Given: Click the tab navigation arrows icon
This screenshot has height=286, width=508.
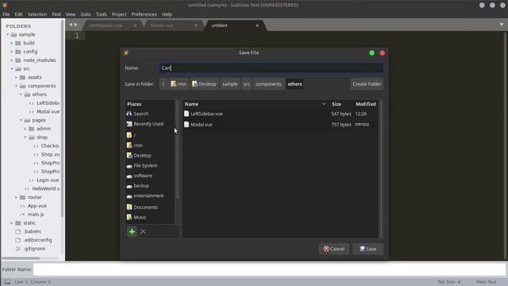Looking at the screenshot, I should (73, 25).
